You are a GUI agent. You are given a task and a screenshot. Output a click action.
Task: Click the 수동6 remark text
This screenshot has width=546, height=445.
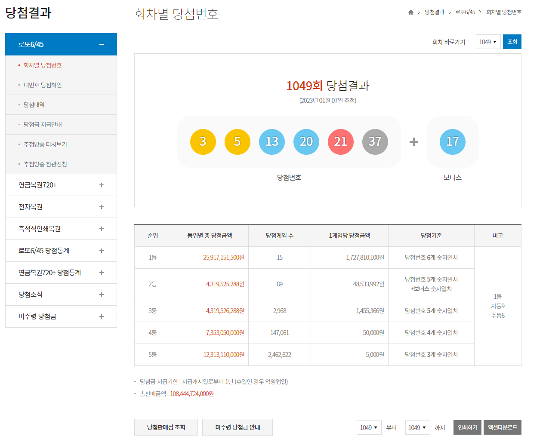(x=498, y=316)
